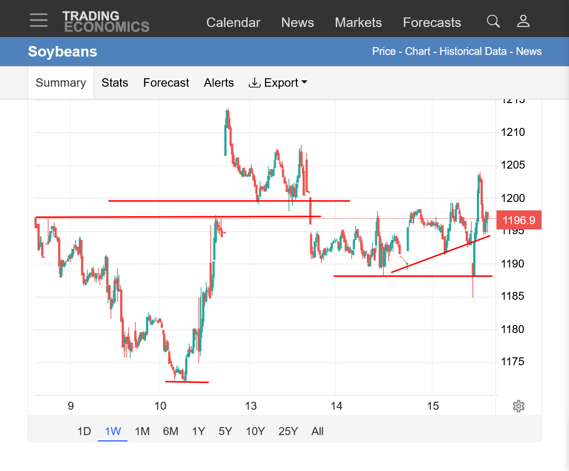Click the Forecasts navigation link

432,22
